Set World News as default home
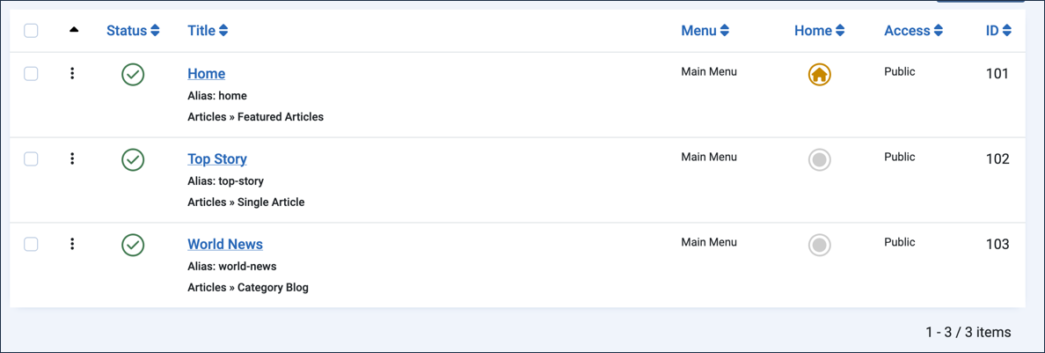Image resolution: width=1045 pixels, height=353 pixels. pyautogui.click(x=820, y=245)
